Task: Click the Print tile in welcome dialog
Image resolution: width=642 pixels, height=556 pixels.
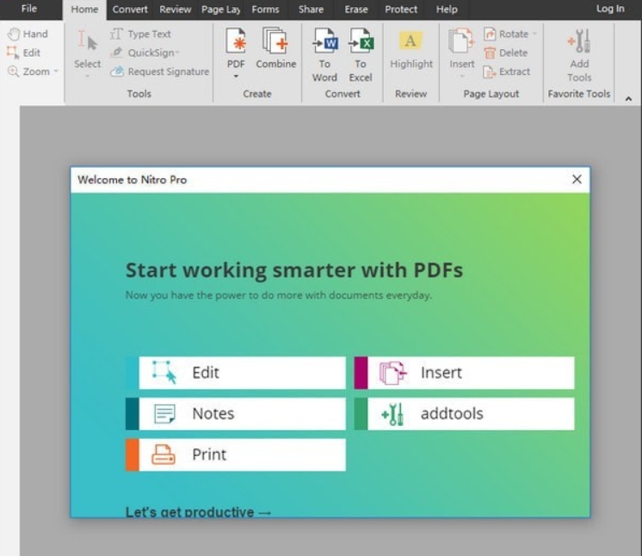Action: click(236, 454)
